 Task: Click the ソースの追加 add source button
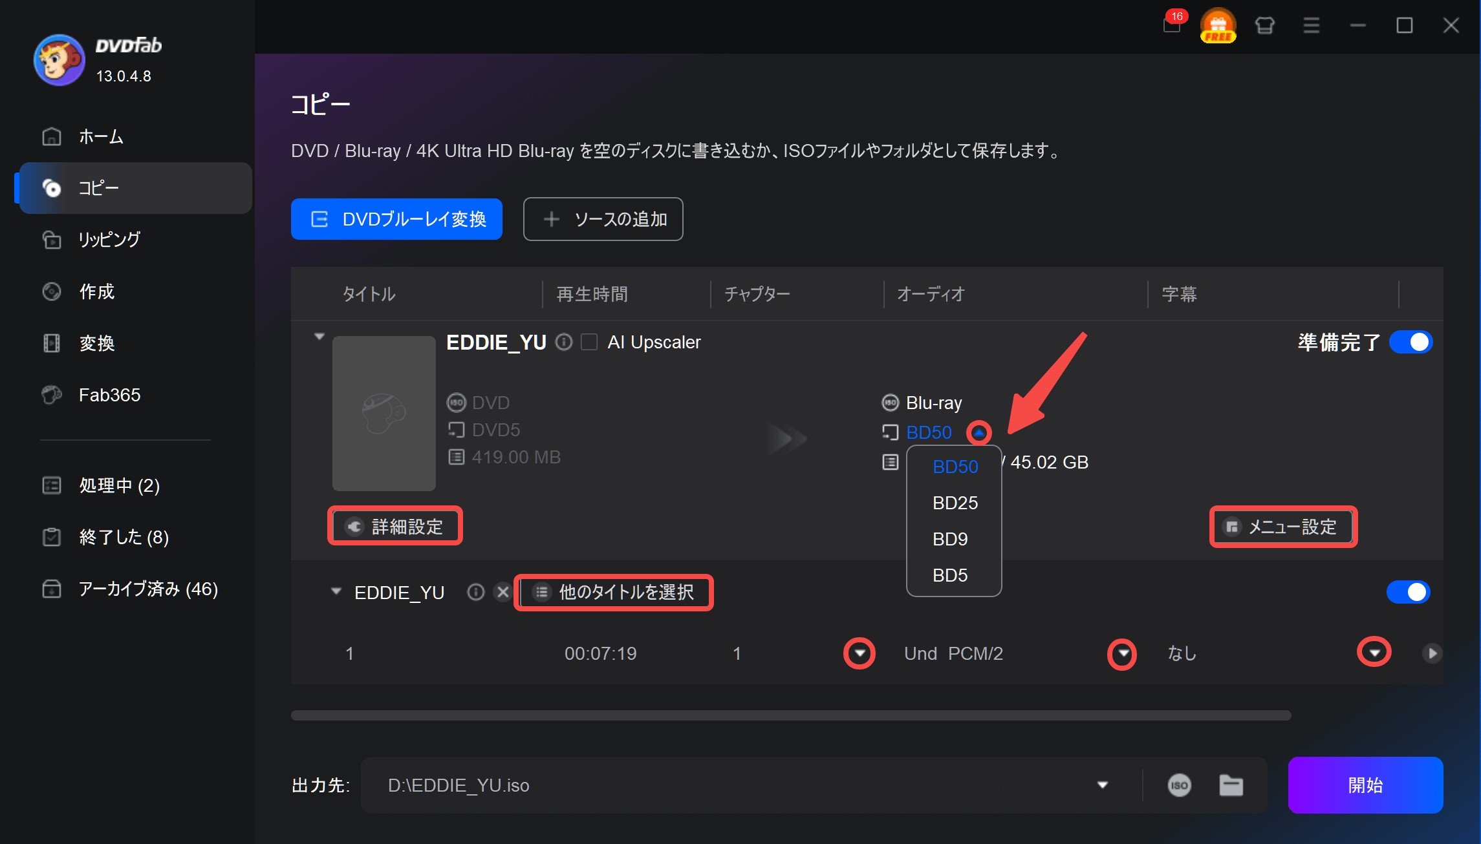[603, 219]
